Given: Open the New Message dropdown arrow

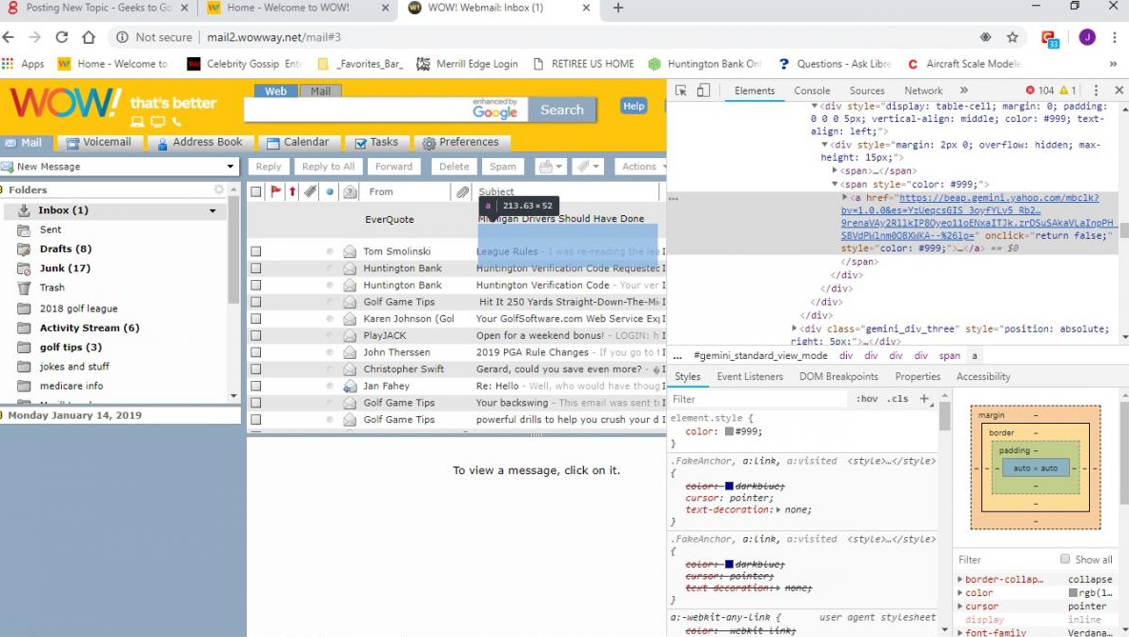Looking at the screenshot, I should (231, 167).
